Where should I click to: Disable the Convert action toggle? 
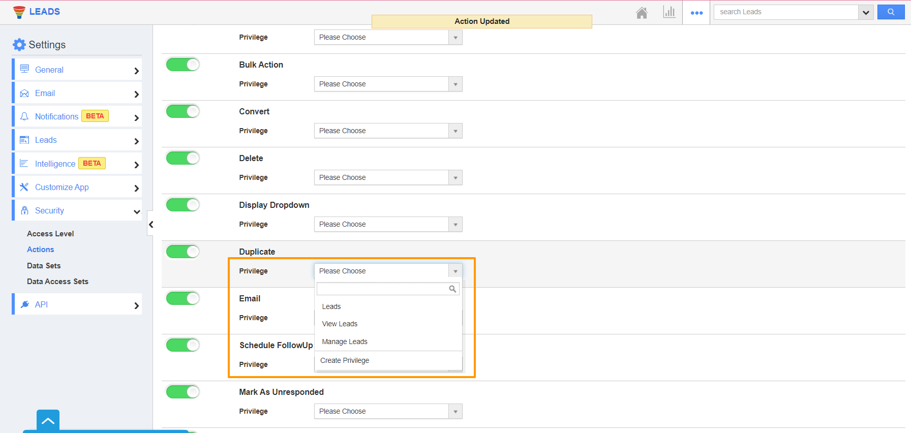(183, 111)
